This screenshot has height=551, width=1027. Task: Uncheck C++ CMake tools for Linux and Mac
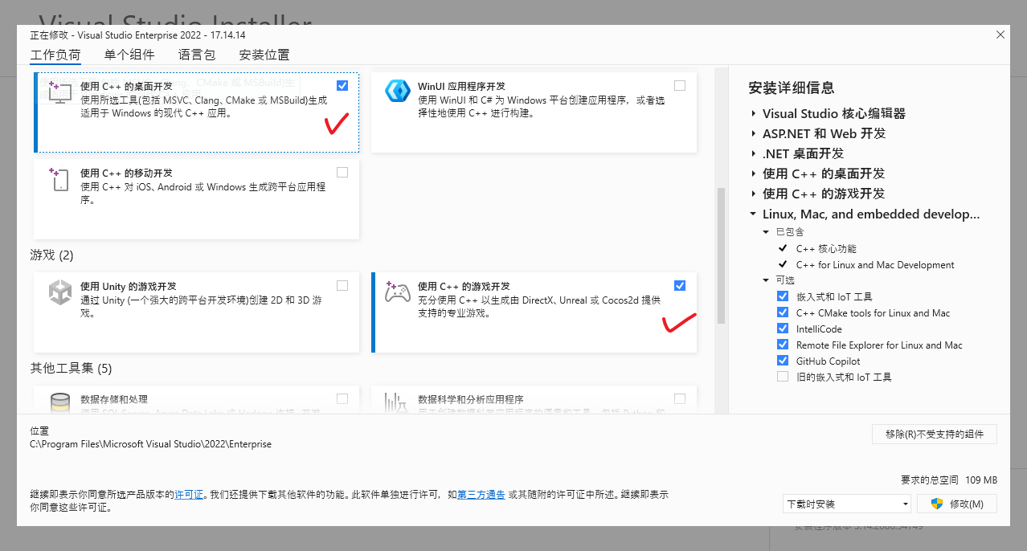(x=783, y=312)
